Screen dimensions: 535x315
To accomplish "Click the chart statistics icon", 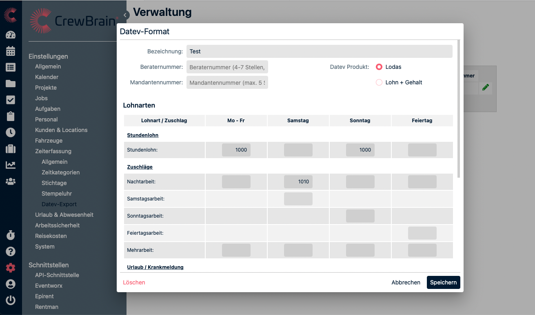I will 11,165.
